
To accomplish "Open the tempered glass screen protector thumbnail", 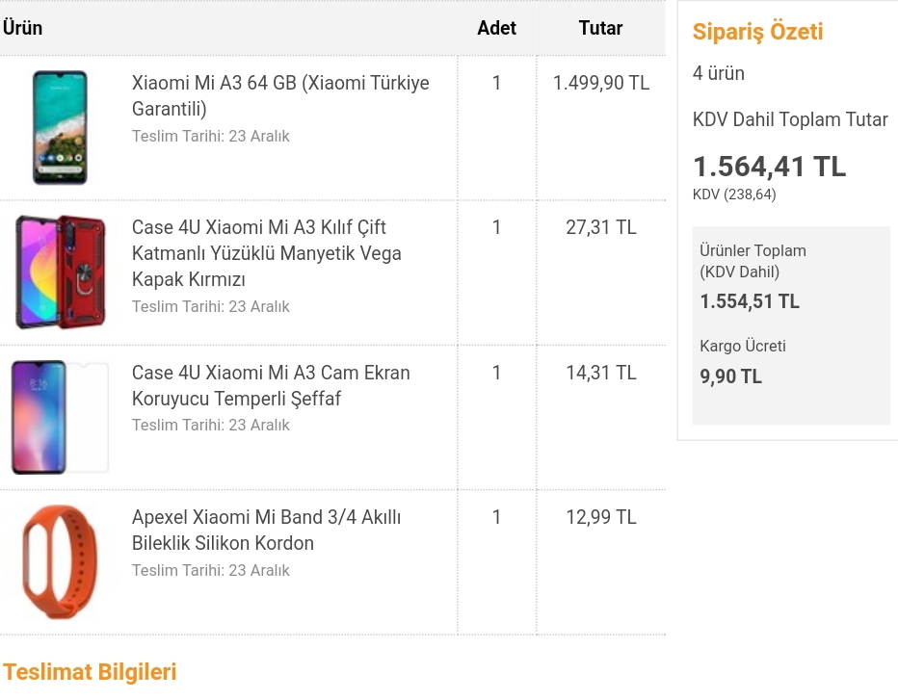I will click(60, 417).
